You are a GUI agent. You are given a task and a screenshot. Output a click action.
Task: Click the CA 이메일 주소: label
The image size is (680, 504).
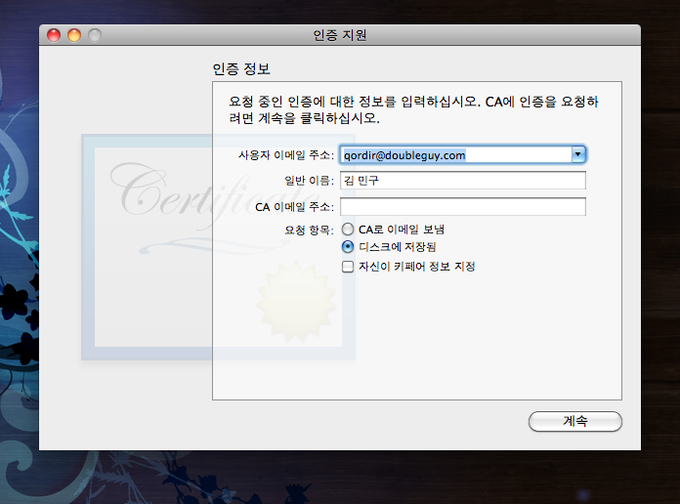pos(294,207)
